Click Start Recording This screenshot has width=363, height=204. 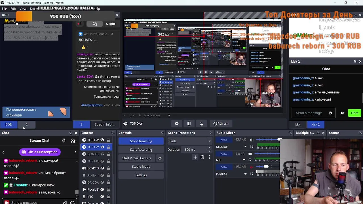tap(141, 150)
